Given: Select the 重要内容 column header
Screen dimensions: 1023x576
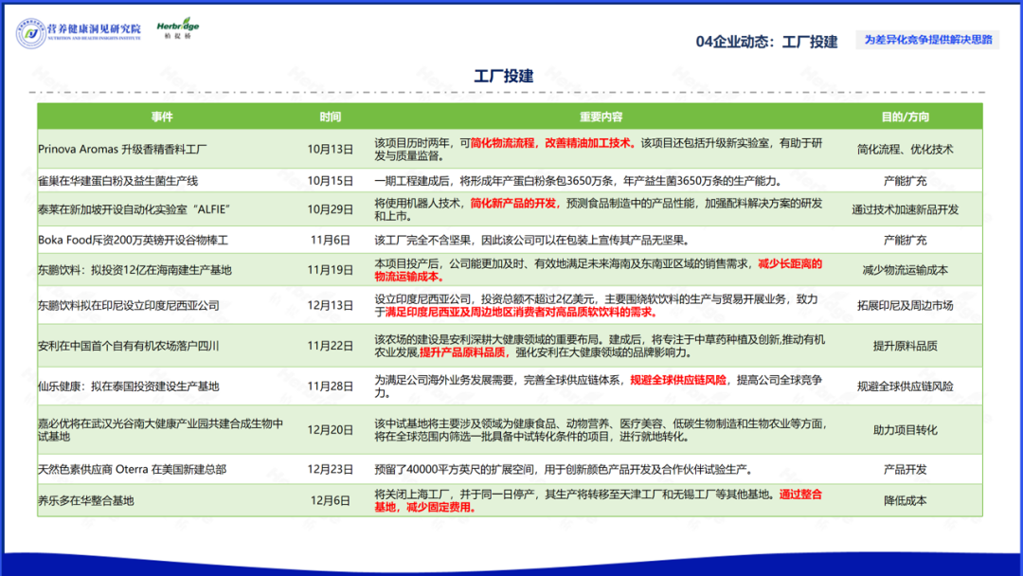Looking at the screenshot, I should coord(601,117).
